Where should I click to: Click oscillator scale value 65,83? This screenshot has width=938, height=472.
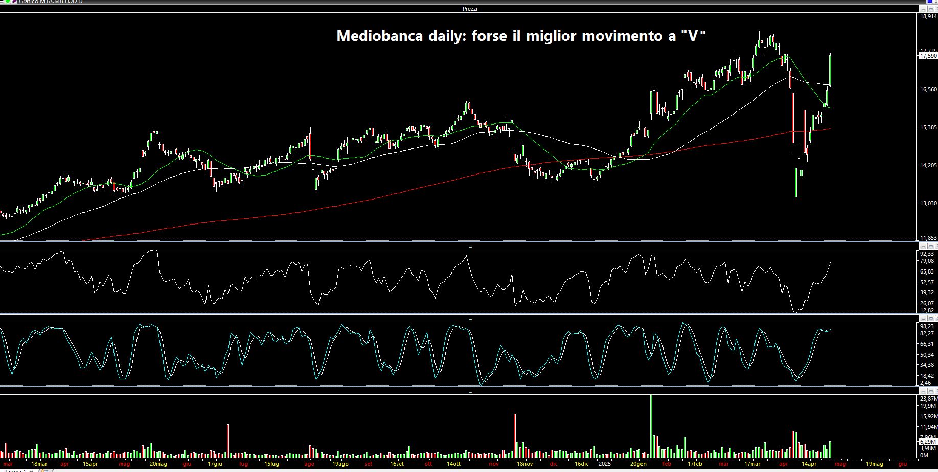pyautogui.click(x=927, y=271)
